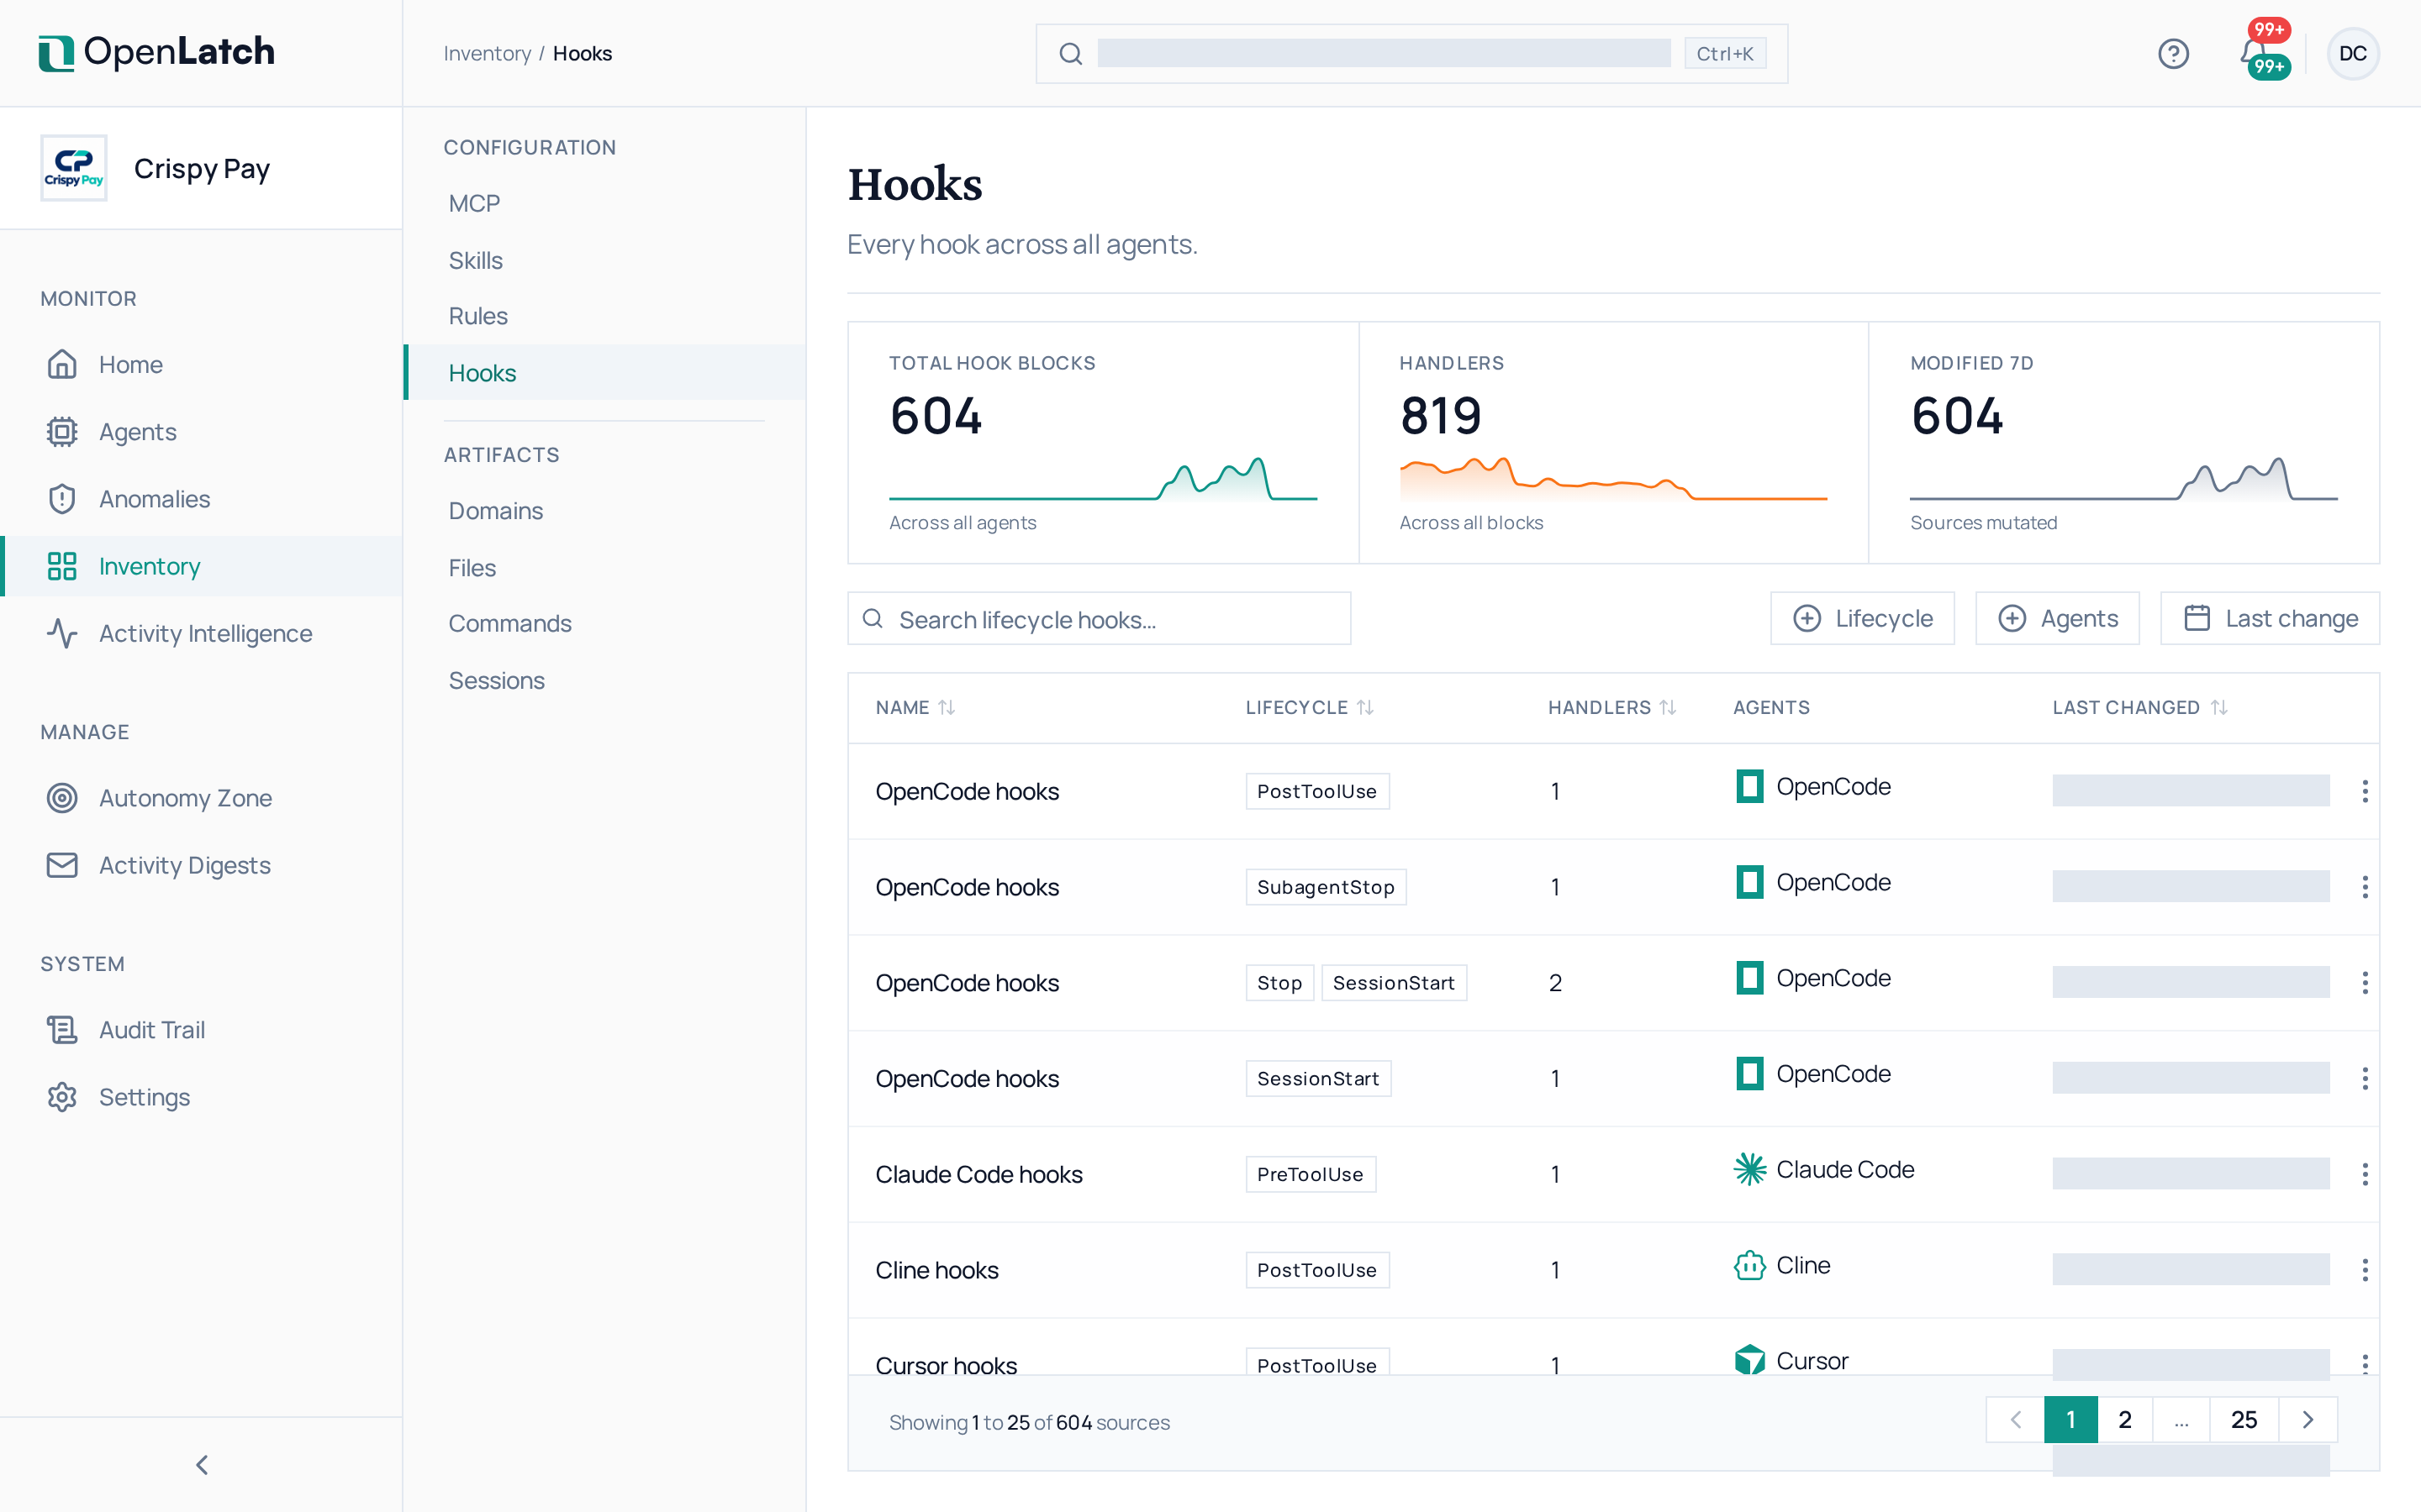Open the Crispy Pay workspace logo
The height and width of the screenshot is (1512, 2421).
pos(73,168)
